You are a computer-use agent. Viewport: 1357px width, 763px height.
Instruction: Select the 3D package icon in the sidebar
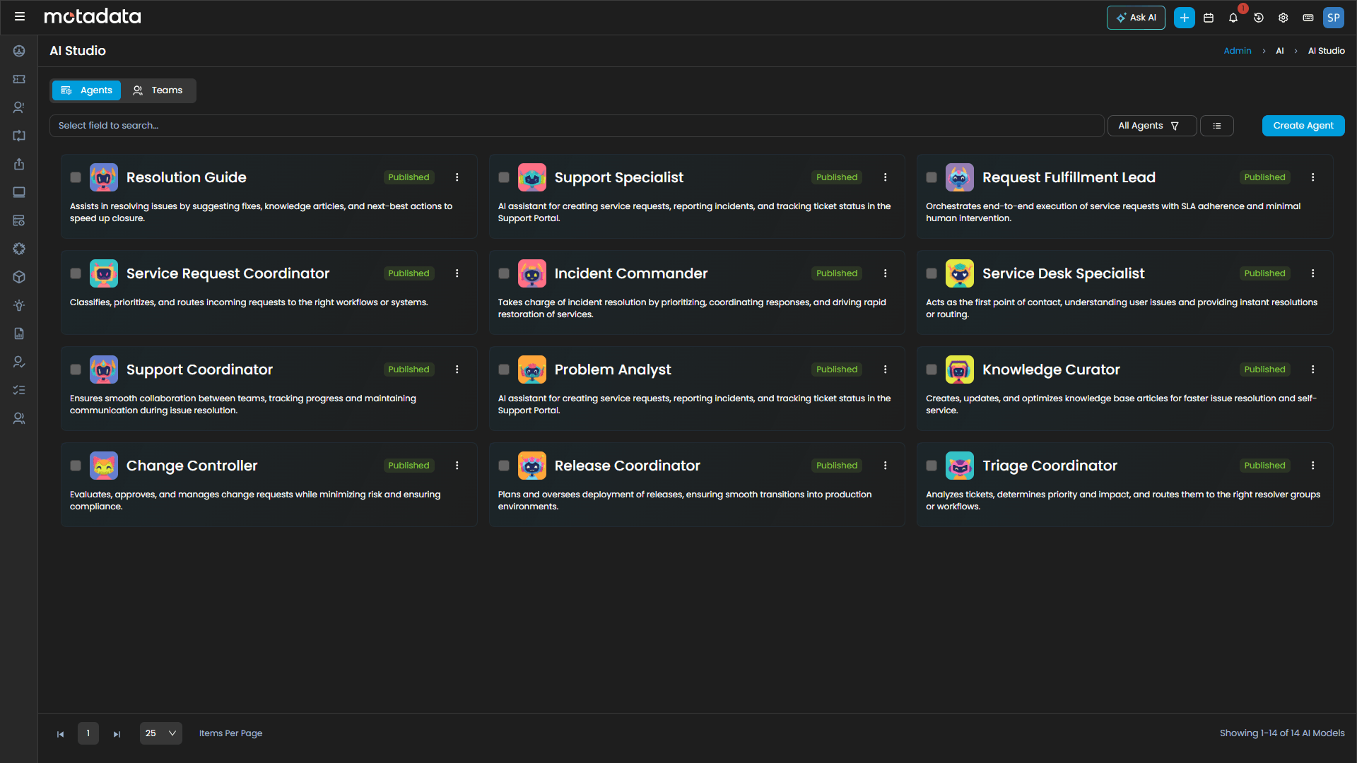[19, 277]
